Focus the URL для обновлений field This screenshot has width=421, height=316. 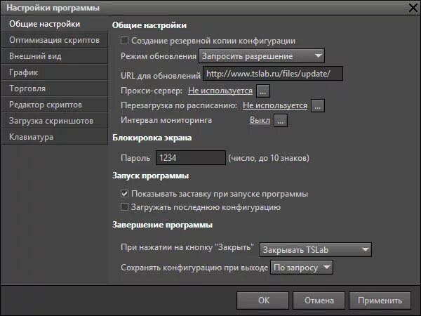(x=273, y=73)
